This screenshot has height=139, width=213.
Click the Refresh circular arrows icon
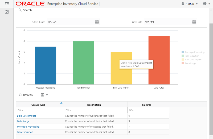click(20, 95)
